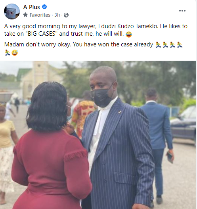Image resolution: width=197 pixels, height=209 pixels.
Task: Click the 'A very good morning' post paragraph
Action: [x=96, y=30]
